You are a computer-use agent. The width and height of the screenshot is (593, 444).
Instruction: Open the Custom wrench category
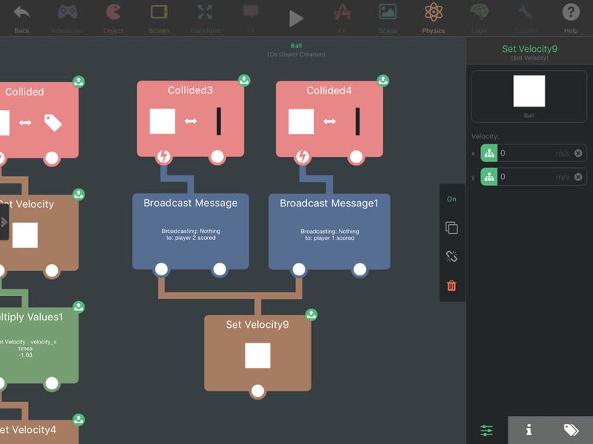tap(526, 18)
